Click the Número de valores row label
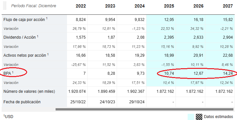The width and height of the screenshot is (237, 120). pyautogui.click(x=29, y=91)
